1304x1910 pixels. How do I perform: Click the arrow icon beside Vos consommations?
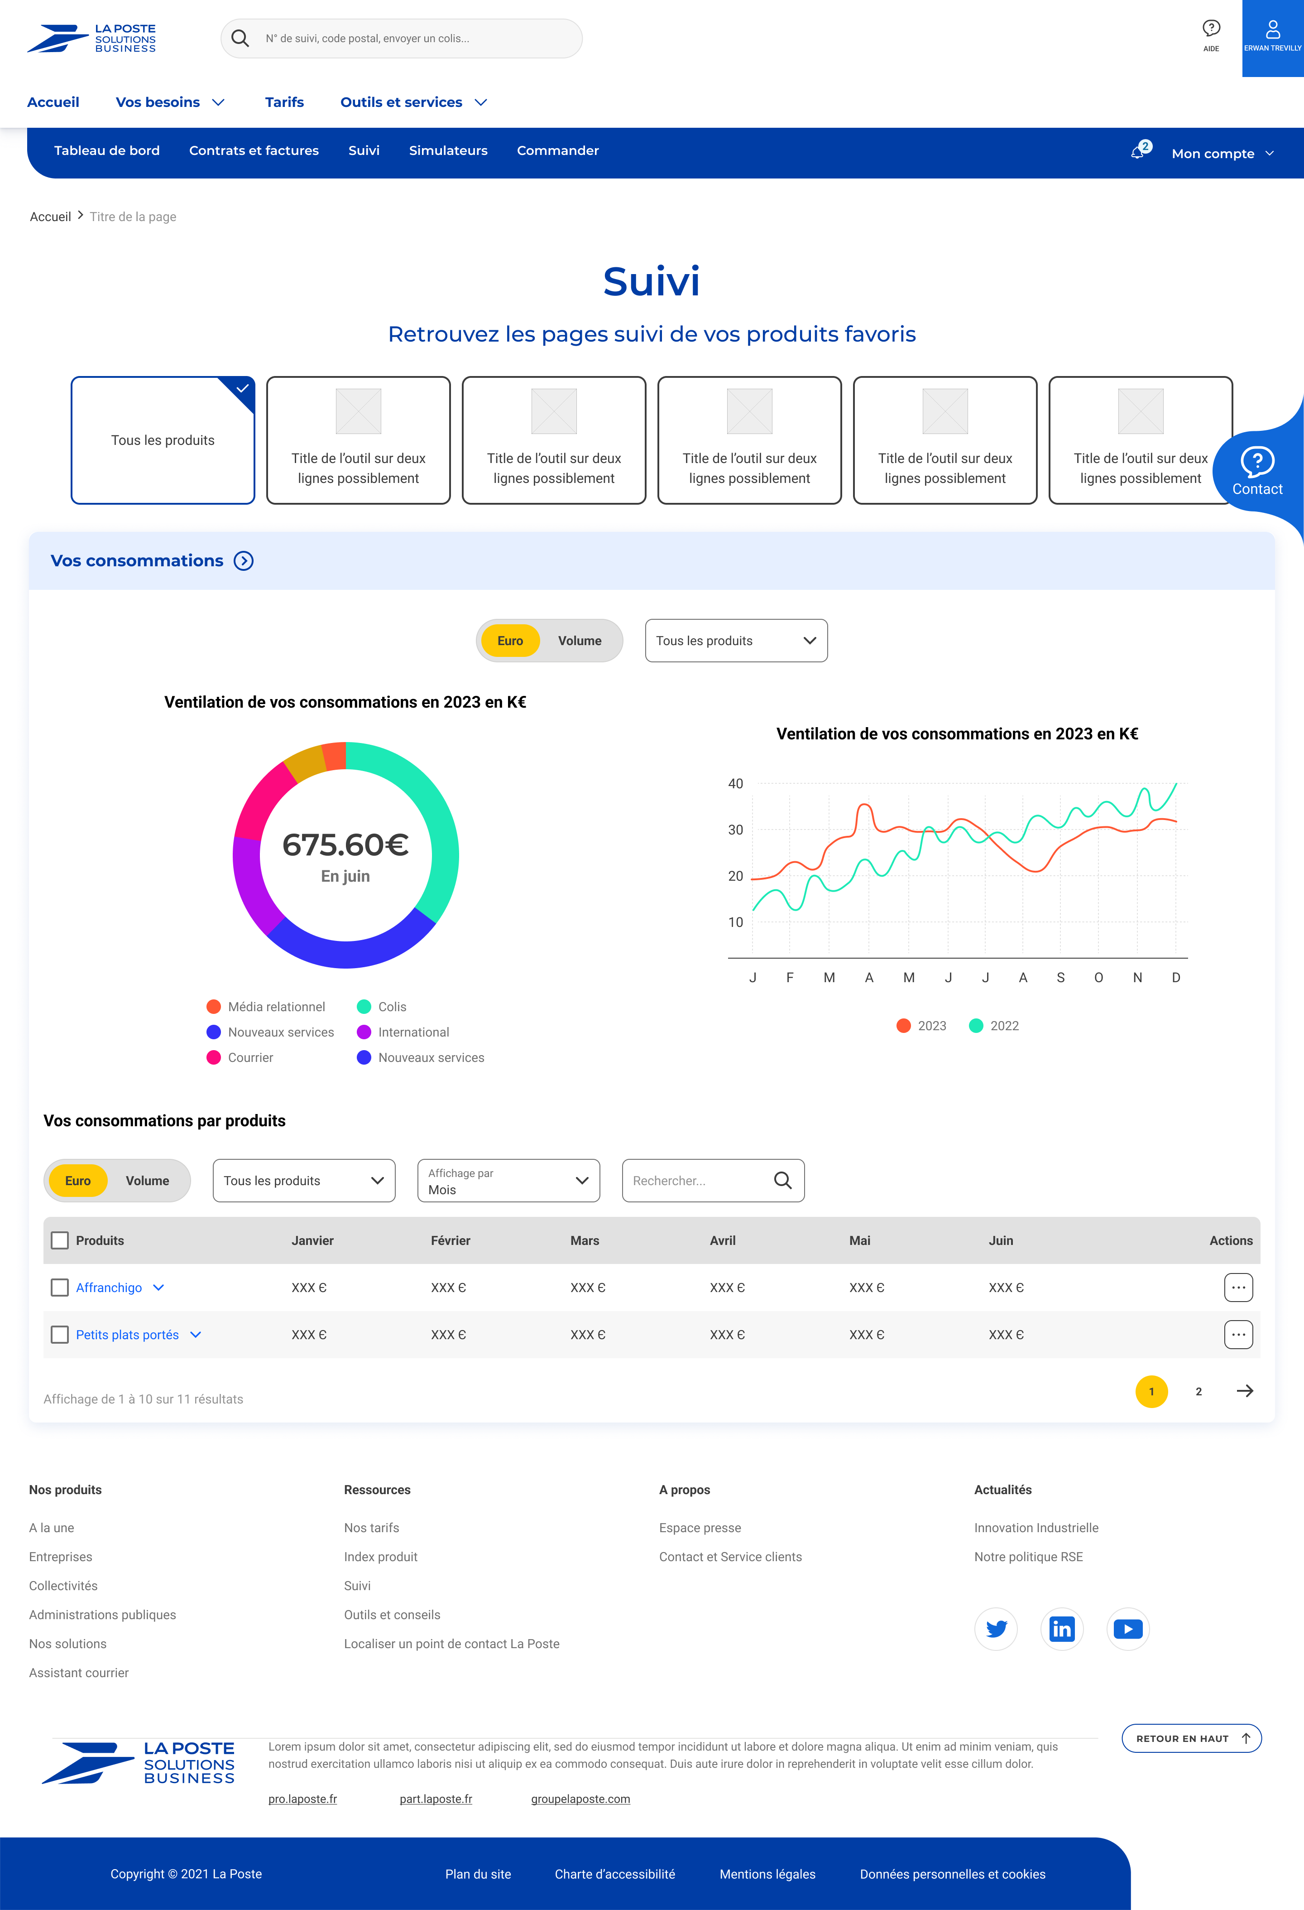tap(244, 560)
